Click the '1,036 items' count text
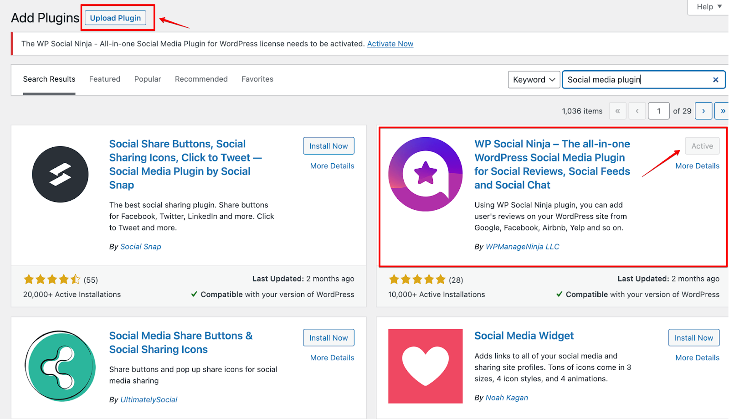Screen dimensions: 729x419 pyautogui.click(x=582, y=111)
